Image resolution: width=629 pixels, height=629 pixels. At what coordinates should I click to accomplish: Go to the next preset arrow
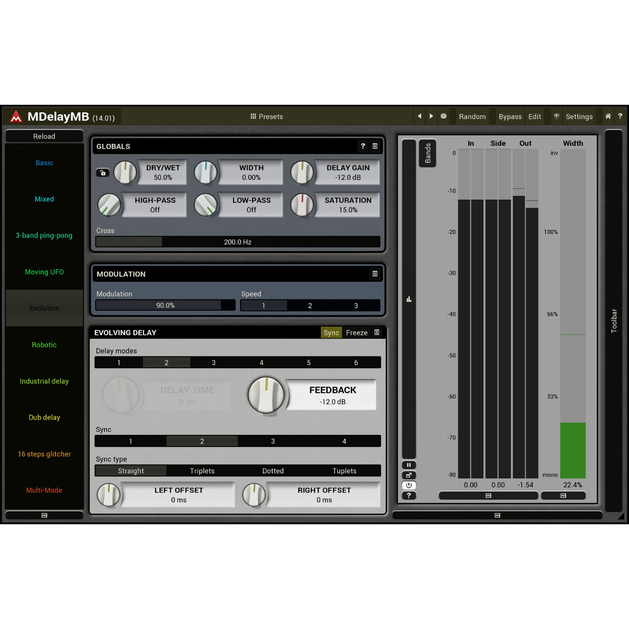[431, 116]
